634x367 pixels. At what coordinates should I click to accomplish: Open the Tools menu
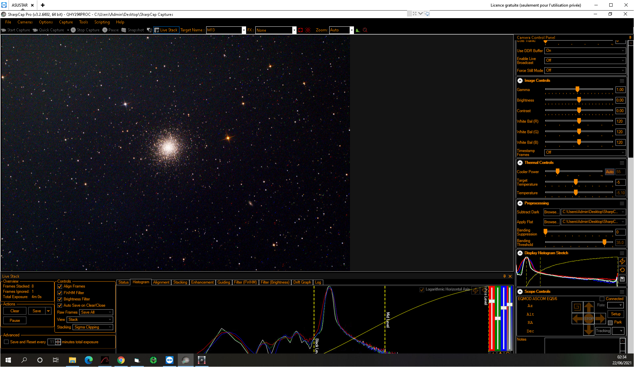pyautogui.click(x=83, y=22)
